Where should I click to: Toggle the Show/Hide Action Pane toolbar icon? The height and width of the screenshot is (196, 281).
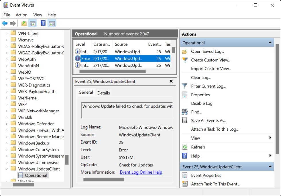[52, 23]
